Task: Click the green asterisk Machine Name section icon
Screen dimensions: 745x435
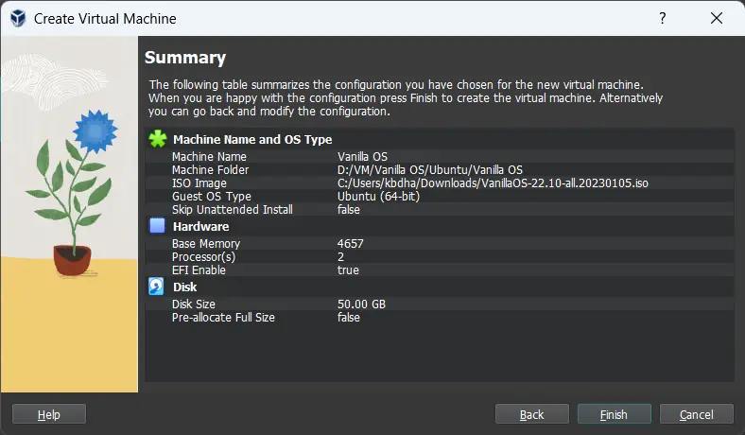Action: coord(158,139)
